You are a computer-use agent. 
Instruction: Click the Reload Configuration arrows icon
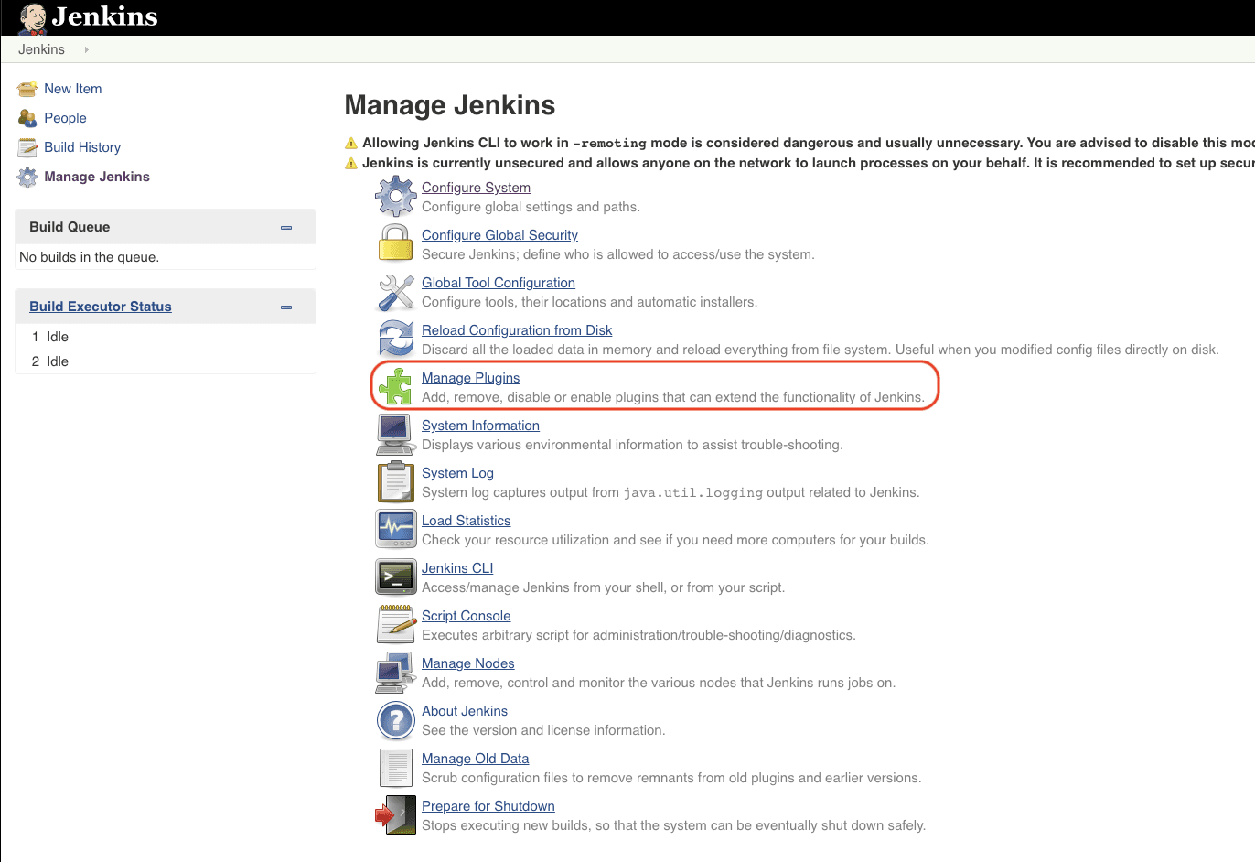pos(396,339)
